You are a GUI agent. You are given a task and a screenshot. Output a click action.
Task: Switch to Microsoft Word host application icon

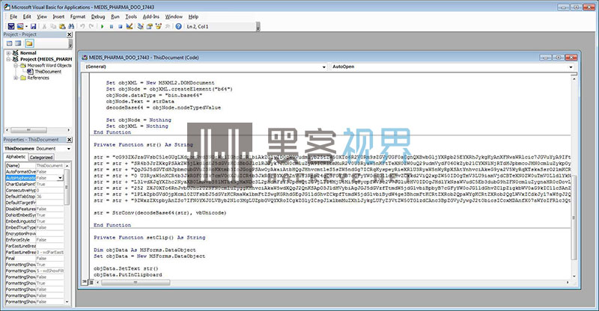pos(11,26)
